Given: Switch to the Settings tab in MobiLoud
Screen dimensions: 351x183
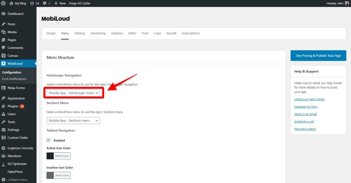Looking at the screenshot, I should (x=80, y=33).
